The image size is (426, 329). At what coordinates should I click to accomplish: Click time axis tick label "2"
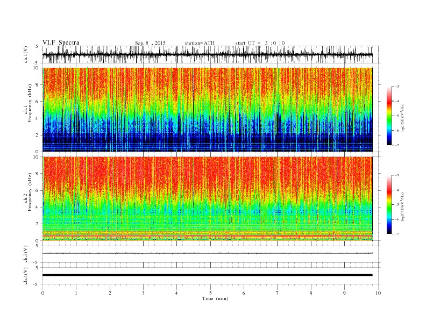[x=110, y=293]
